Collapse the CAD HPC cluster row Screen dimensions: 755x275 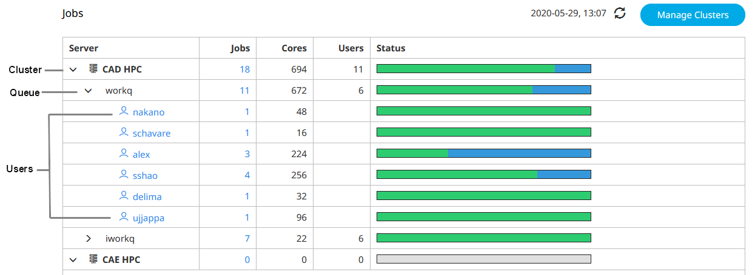coord(73,70)
